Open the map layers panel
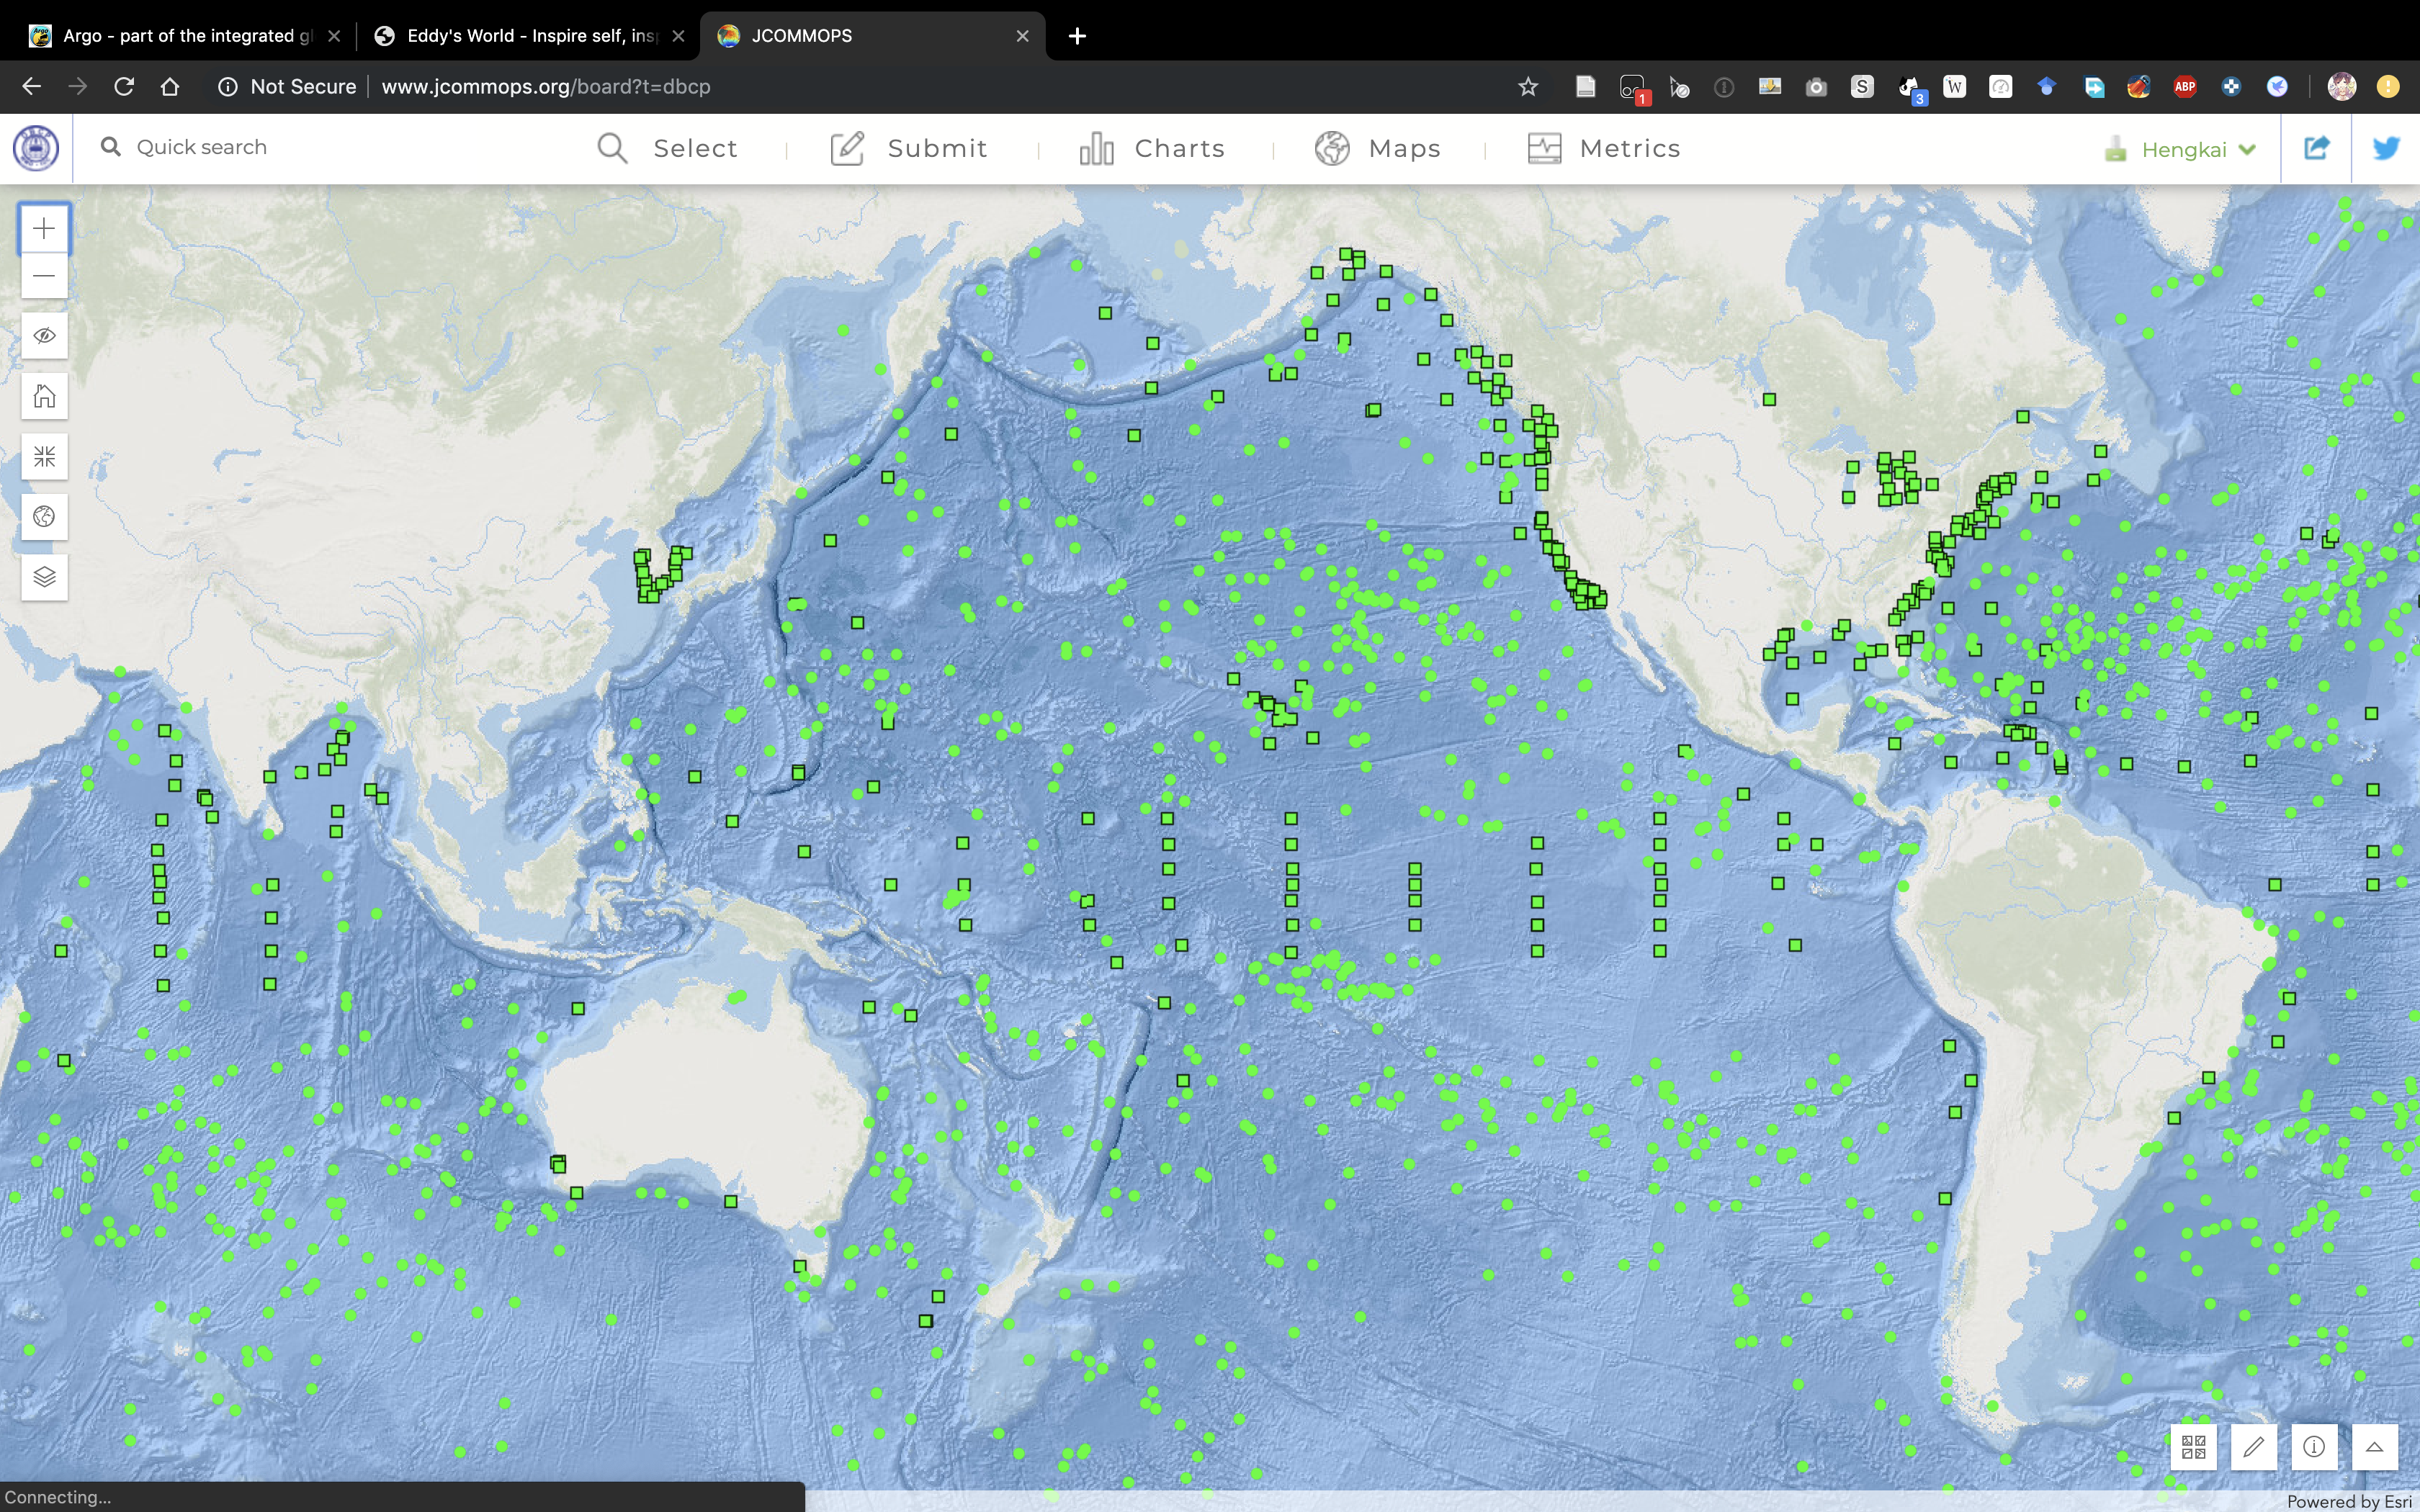 click(44, 577)
